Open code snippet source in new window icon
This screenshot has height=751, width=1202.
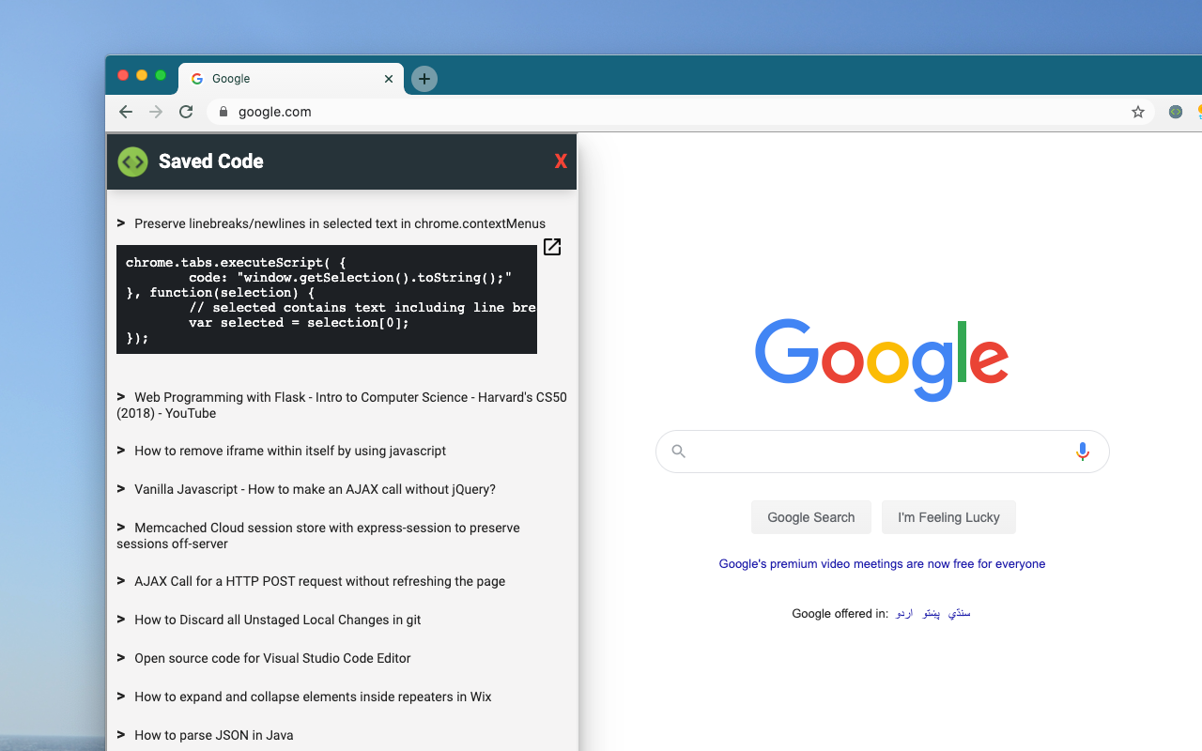(x=552, y=247)
